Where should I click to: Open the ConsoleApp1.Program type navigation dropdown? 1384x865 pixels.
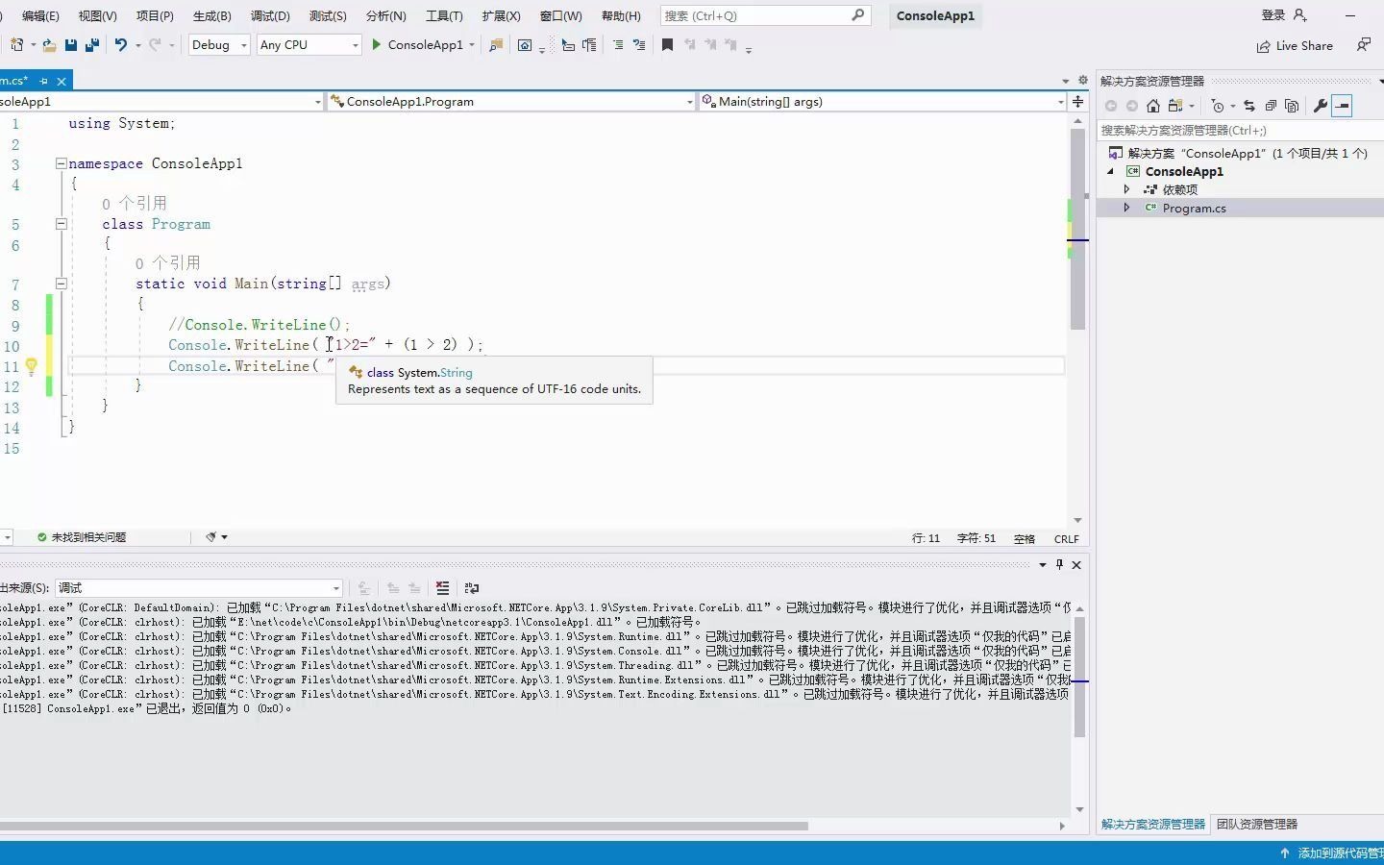[510, 102]
